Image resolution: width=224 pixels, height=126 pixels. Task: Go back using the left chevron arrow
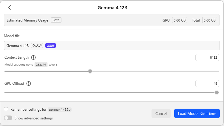[10, 7]
